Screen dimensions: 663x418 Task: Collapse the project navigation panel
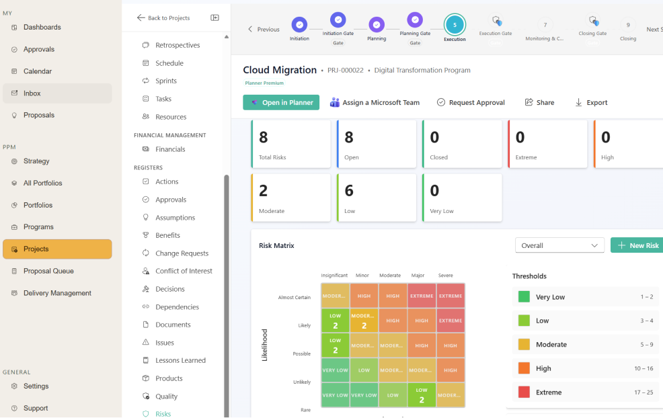(214, 18)
